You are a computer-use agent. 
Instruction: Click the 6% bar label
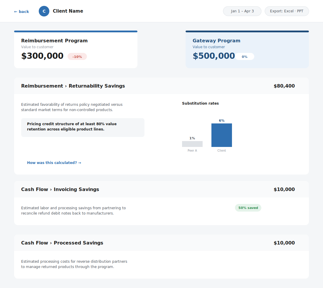click(x=222, y=120)
